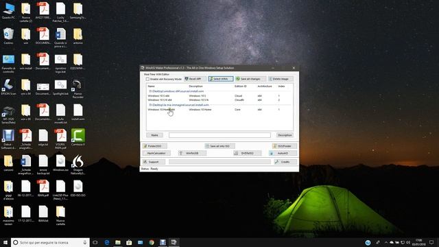
Task: Select the Windows 10 S N x64 row
Action: 219,100
